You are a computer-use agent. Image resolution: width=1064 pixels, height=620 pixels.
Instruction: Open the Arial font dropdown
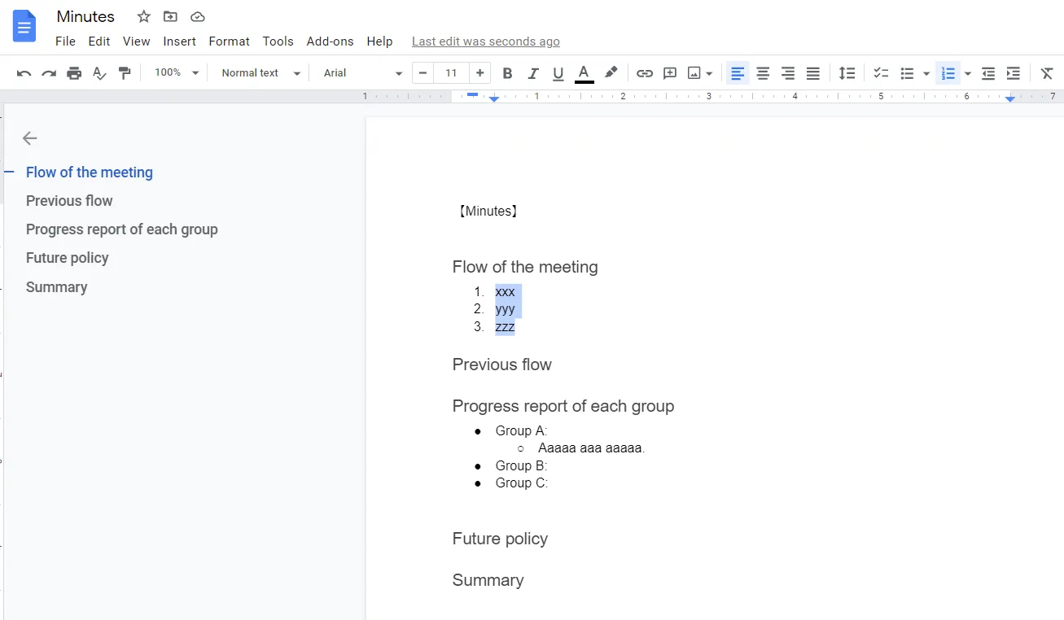[x=362, y=73]
